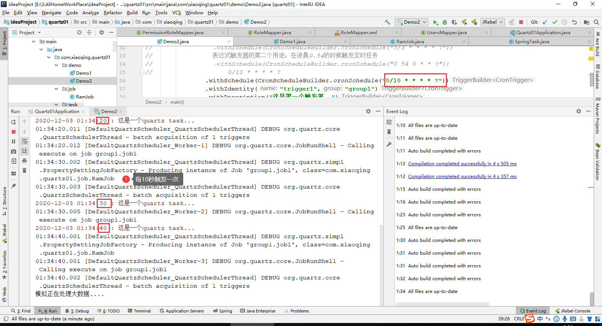Viewport: 602px width, 326px height.
Task: Rerun Demo2 in the Run panel
Action: [14, 122]
